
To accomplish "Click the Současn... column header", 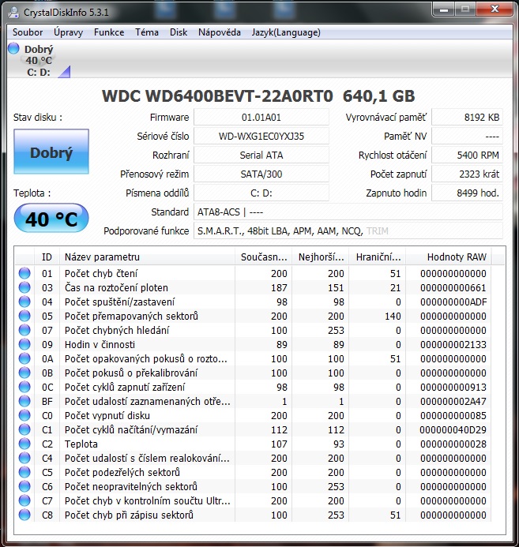I will click(263, 257).
